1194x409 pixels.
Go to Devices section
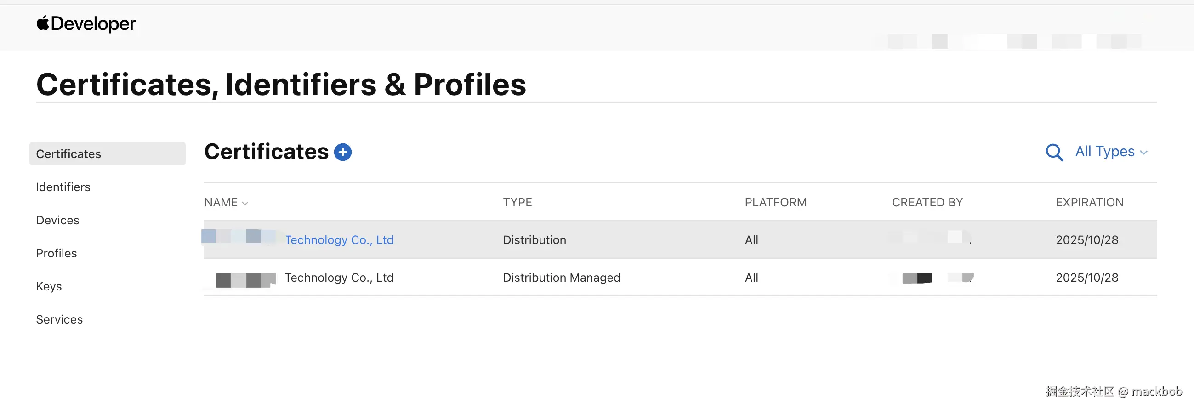click(x=58, y=220)
